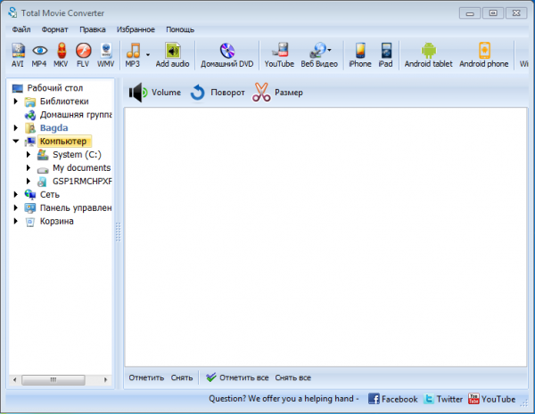
Task: Click the panel splitter grip handle
Action: point(118,232)
